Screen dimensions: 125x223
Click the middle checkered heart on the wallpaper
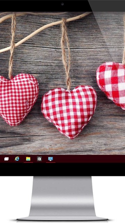click(69, 111)
